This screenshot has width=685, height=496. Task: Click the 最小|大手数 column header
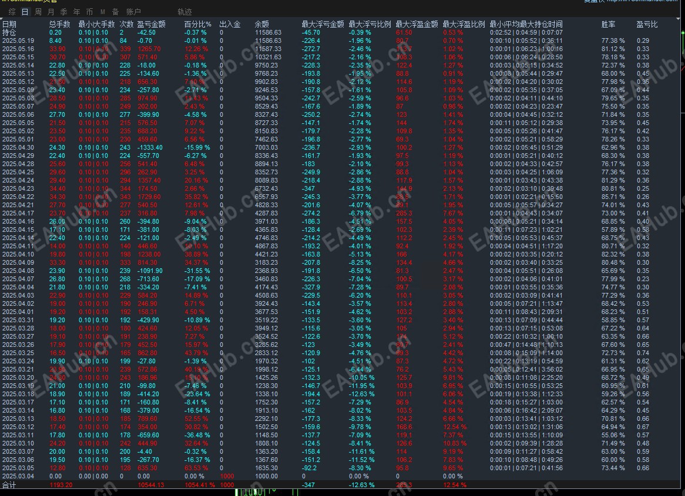[x=96, y=24]
